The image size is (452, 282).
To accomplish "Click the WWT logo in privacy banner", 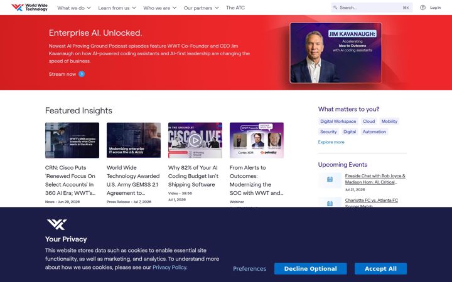I will coord(56,224).
